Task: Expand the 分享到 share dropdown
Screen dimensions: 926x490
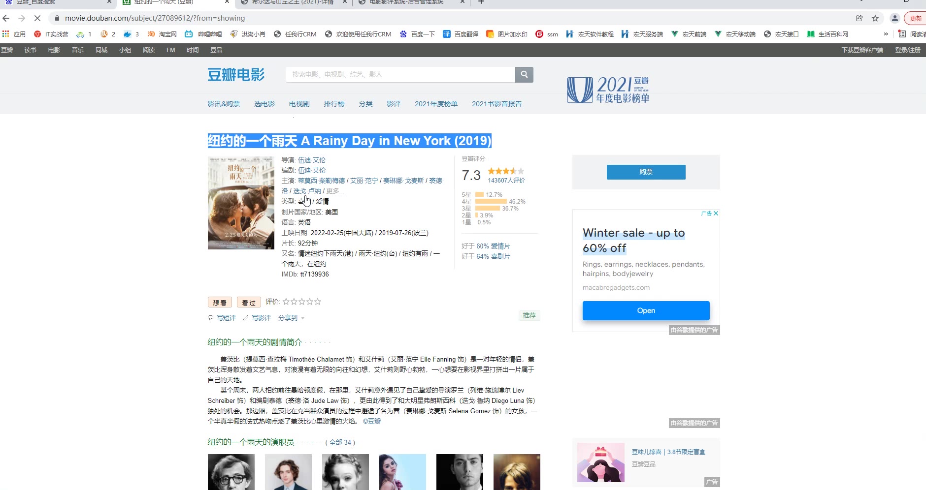Action: (291, 318)
